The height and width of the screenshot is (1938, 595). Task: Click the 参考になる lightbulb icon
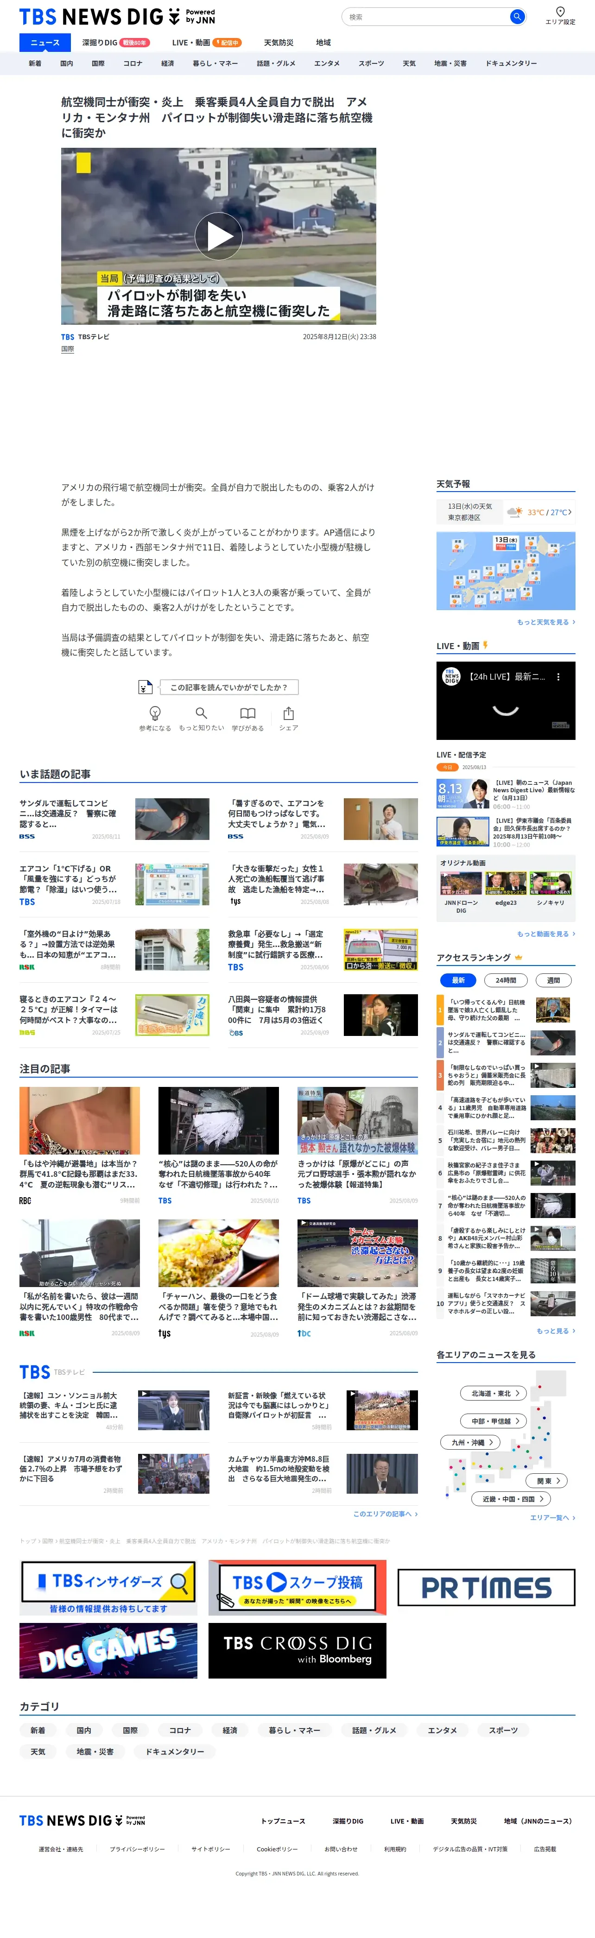155,713
